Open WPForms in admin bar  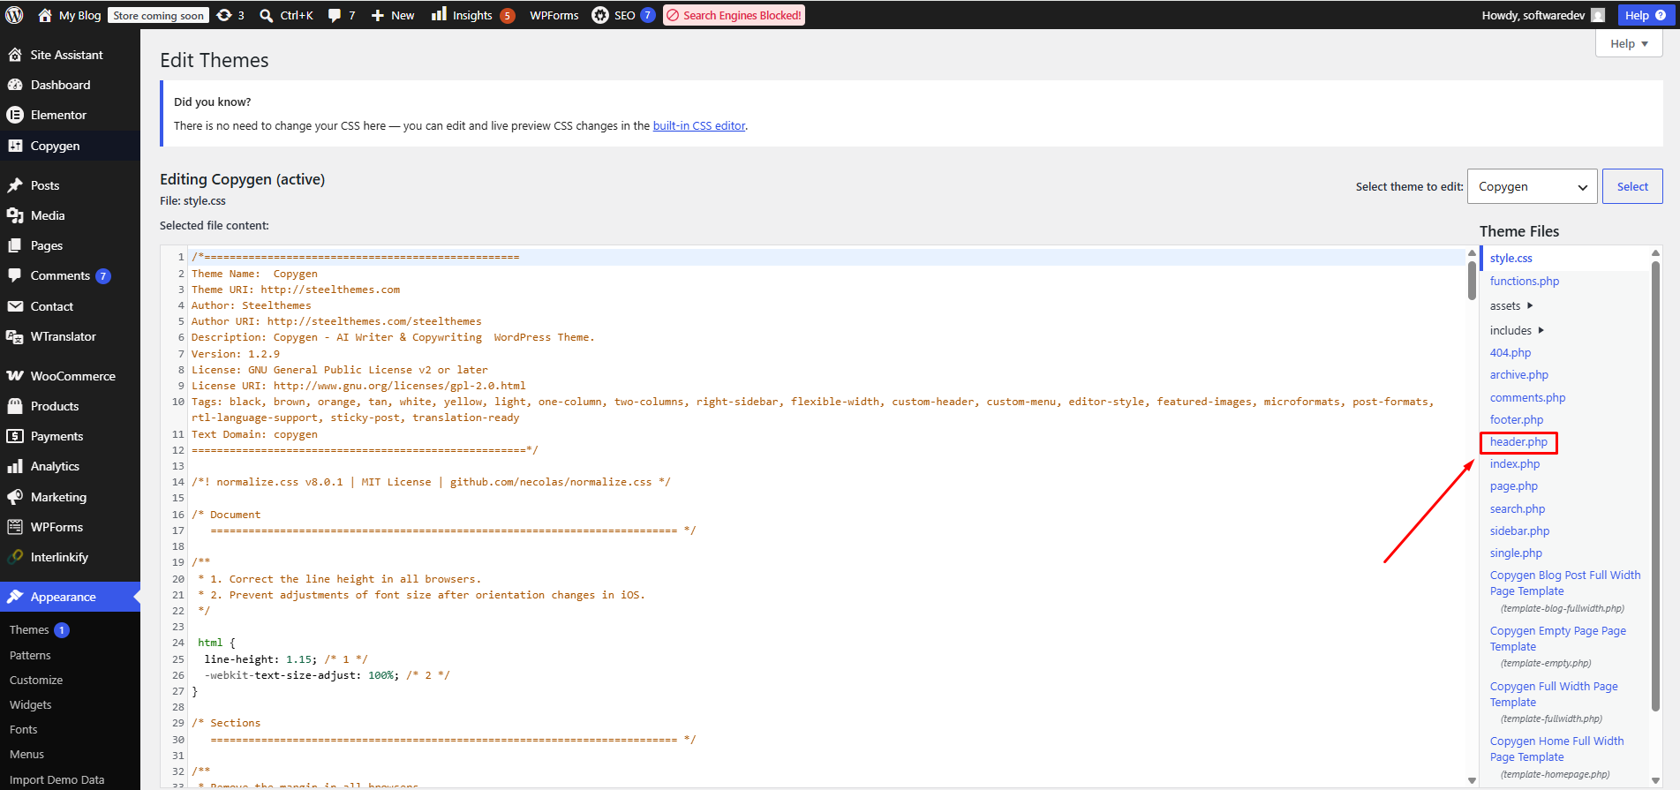point(554,15)
